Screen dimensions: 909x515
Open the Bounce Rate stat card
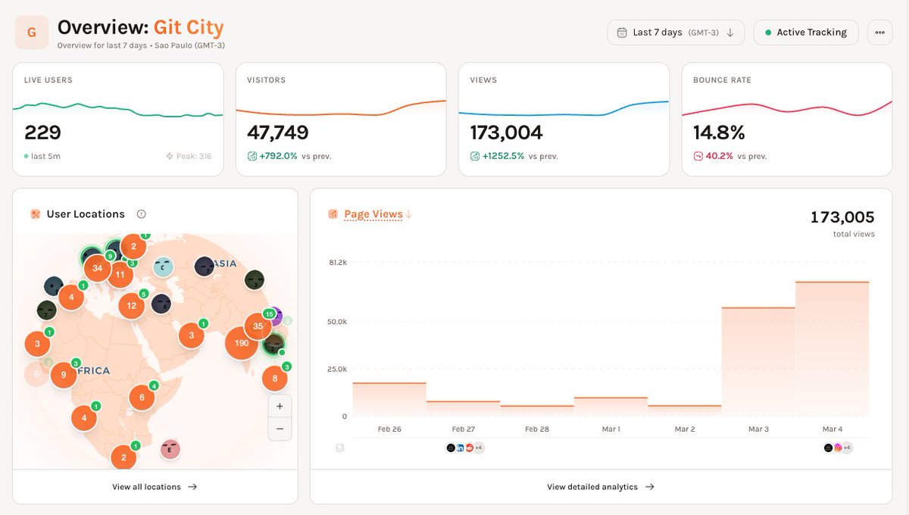[x=787, y=120]
